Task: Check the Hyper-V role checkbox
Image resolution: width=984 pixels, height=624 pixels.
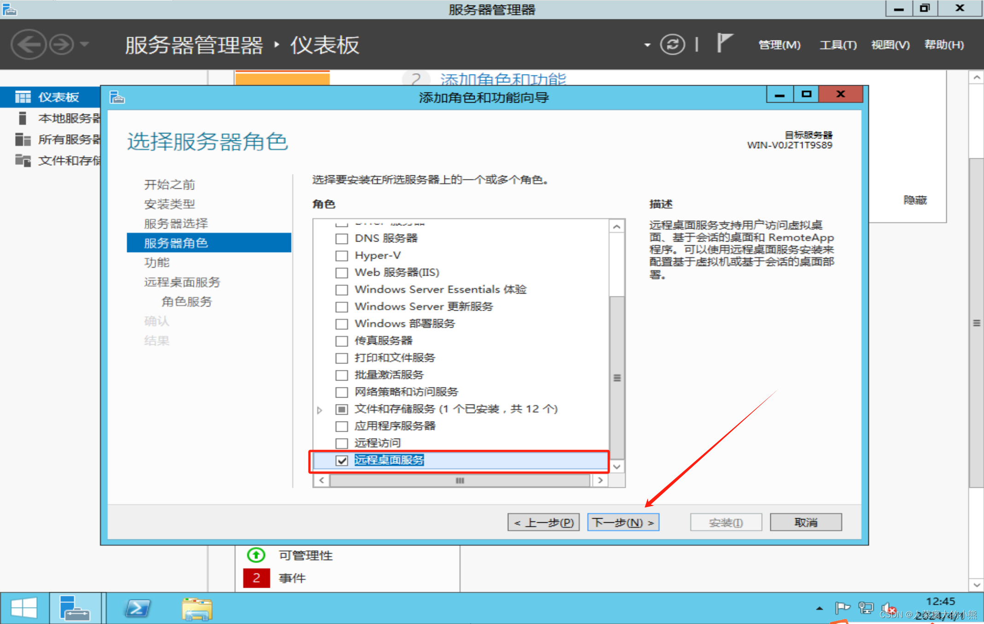Action: (x=342, y=255)
